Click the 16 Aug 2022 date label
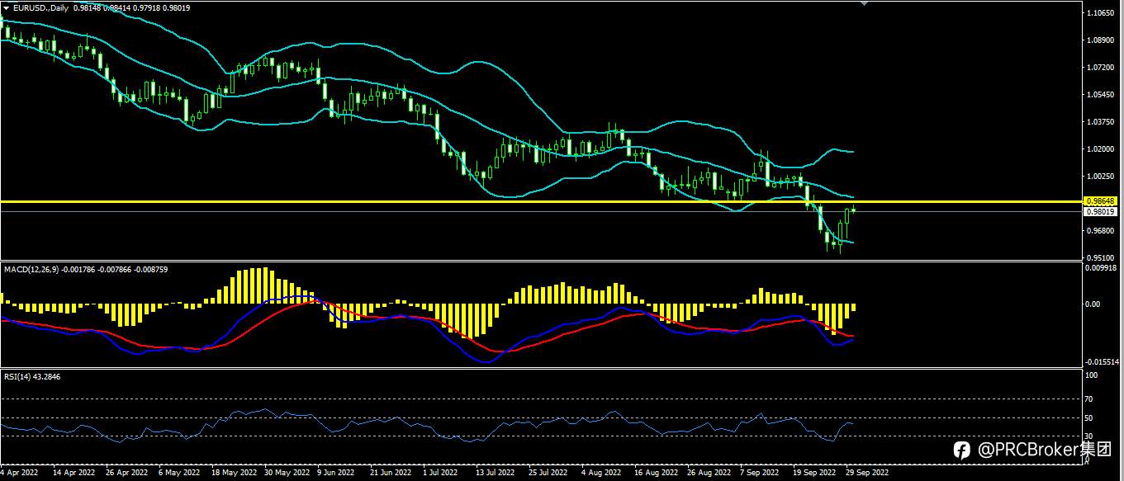 point(655,474)
